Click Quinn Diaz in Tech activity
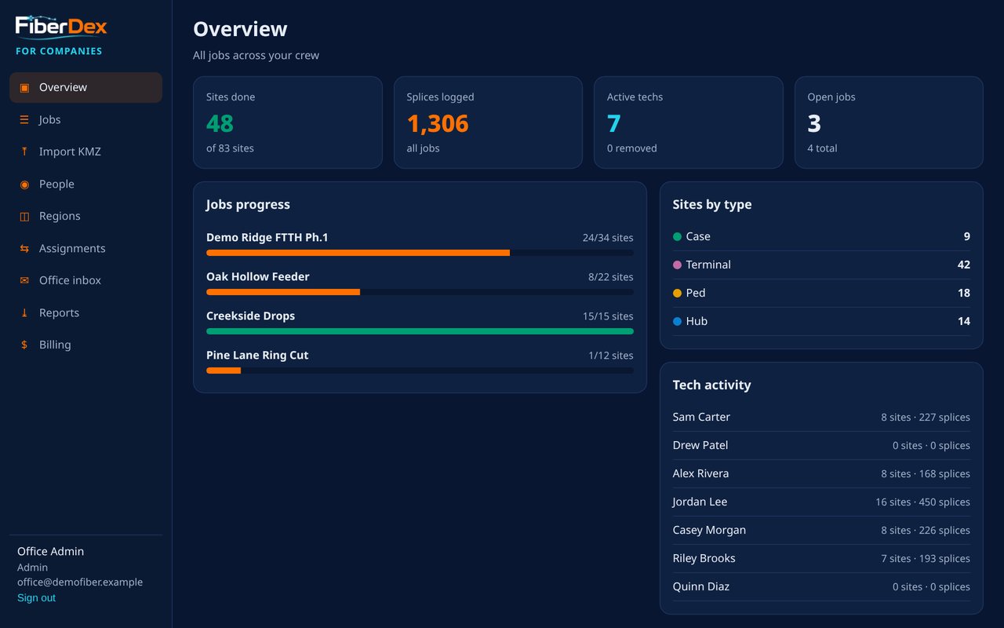The image size is (1004, 628). [x=701, y=587]
